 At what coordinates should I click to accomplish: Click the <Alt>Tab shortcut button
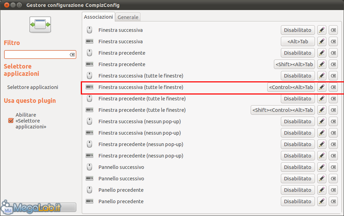click(x=298, y=42)
